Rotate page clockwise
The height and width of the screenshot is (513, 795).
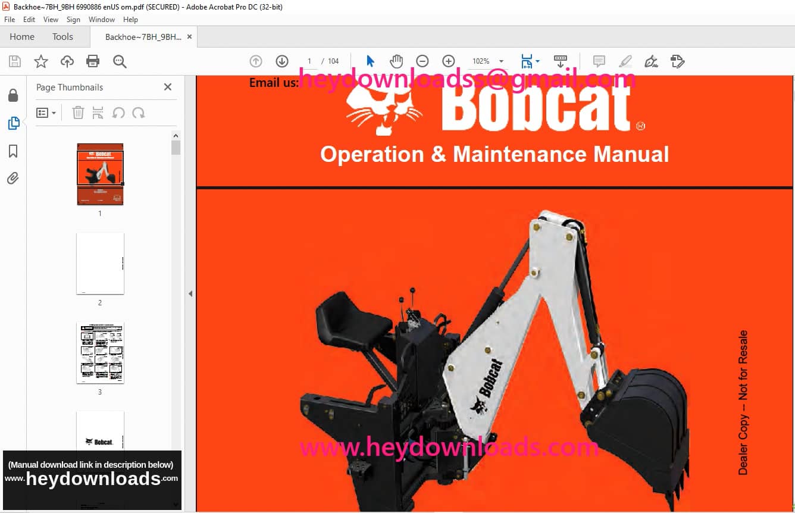click(139, 112)
